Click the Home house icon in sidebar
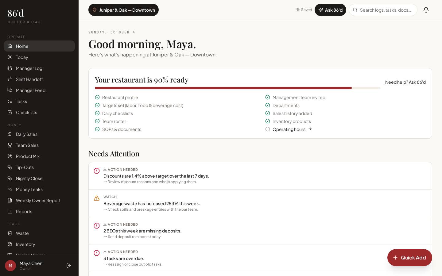 pos(10,46)
